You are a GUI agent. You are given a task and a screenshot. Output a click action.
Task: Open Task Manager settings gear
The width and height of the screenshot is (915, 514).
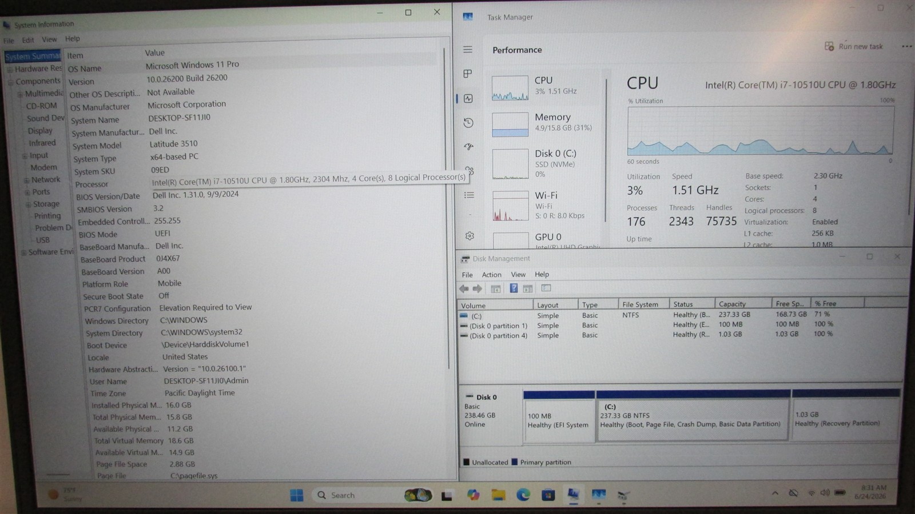click(x=470, y=236)
